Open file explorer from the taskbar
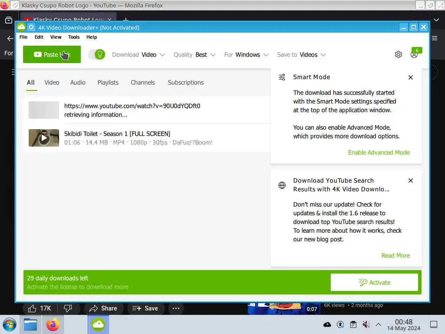This screenshot has width=445, height=334. 30,324
